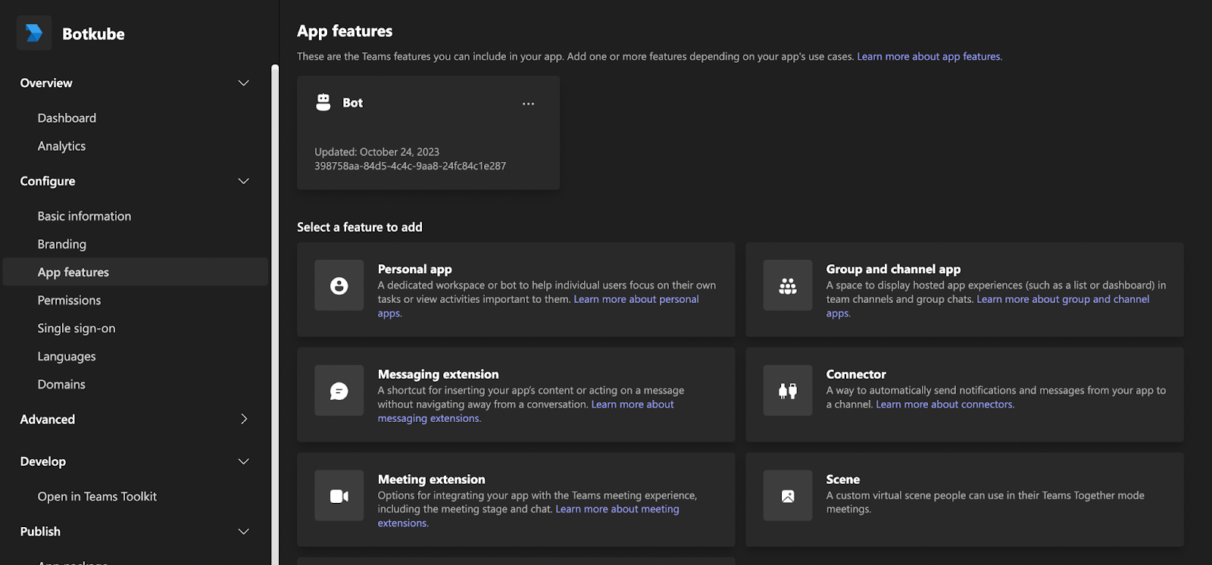
Task: Click the Connector plug icon
Action: click(787, 391)
